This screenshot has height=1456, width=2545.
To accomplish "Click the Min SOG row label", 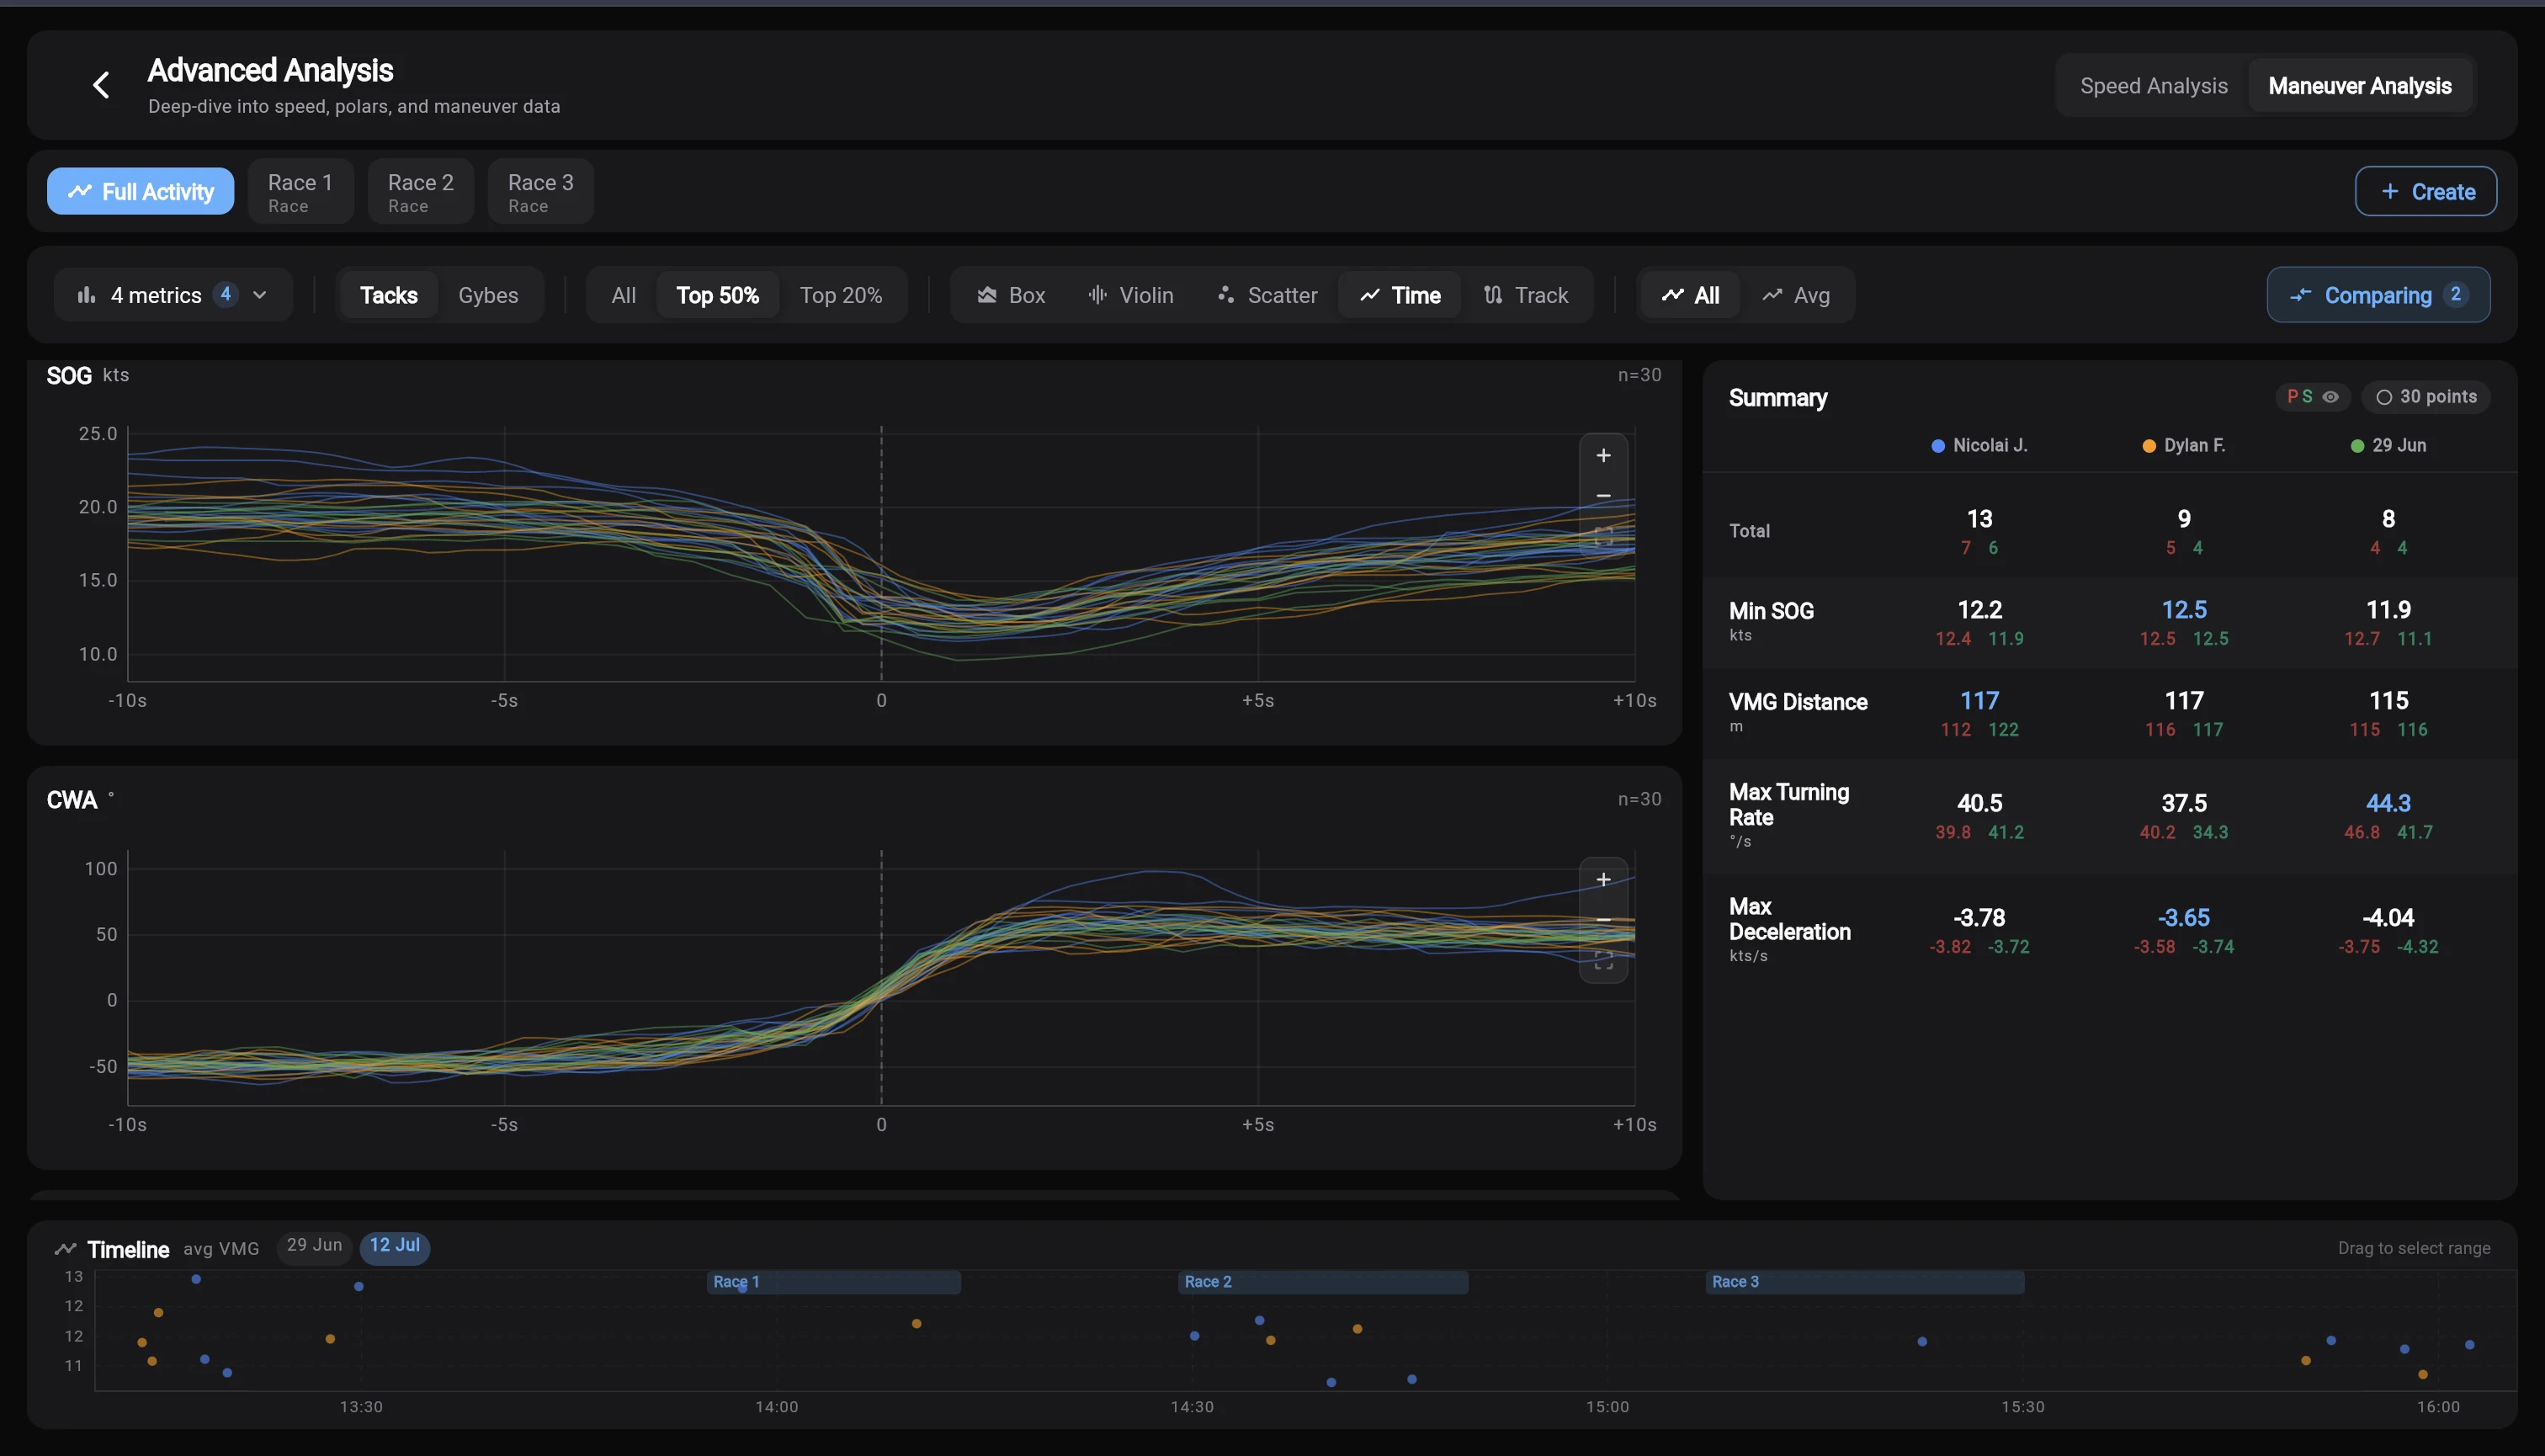I will coord(1770,611).
